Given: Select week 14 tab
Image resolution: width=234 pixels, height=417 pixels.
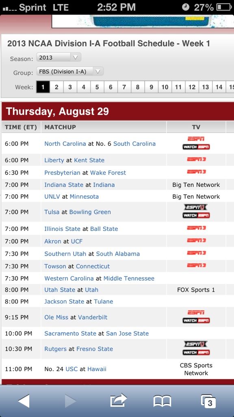Looking at the screenshot, I should click(219, 87).
